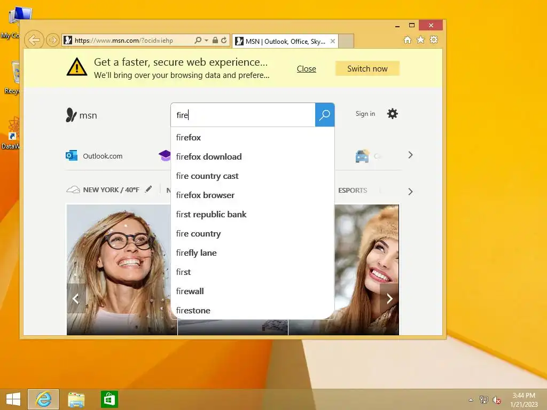Click the warning triangle icon
Screen dimensions: 547x410
77,67
